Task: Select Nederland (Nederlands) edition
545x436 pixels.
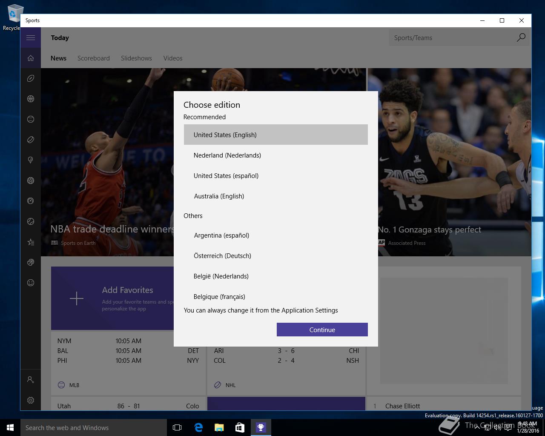Action: (x=276, y=155)
